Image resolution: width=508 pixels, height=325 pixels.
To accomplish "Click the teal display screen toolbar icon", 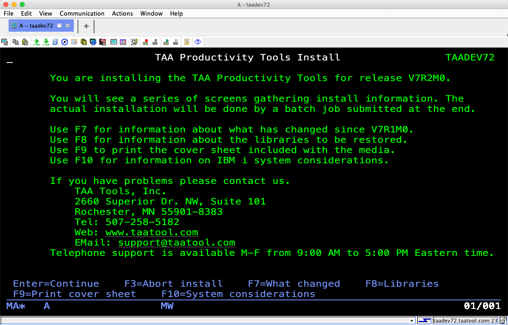I will click(x=113, y=42).
